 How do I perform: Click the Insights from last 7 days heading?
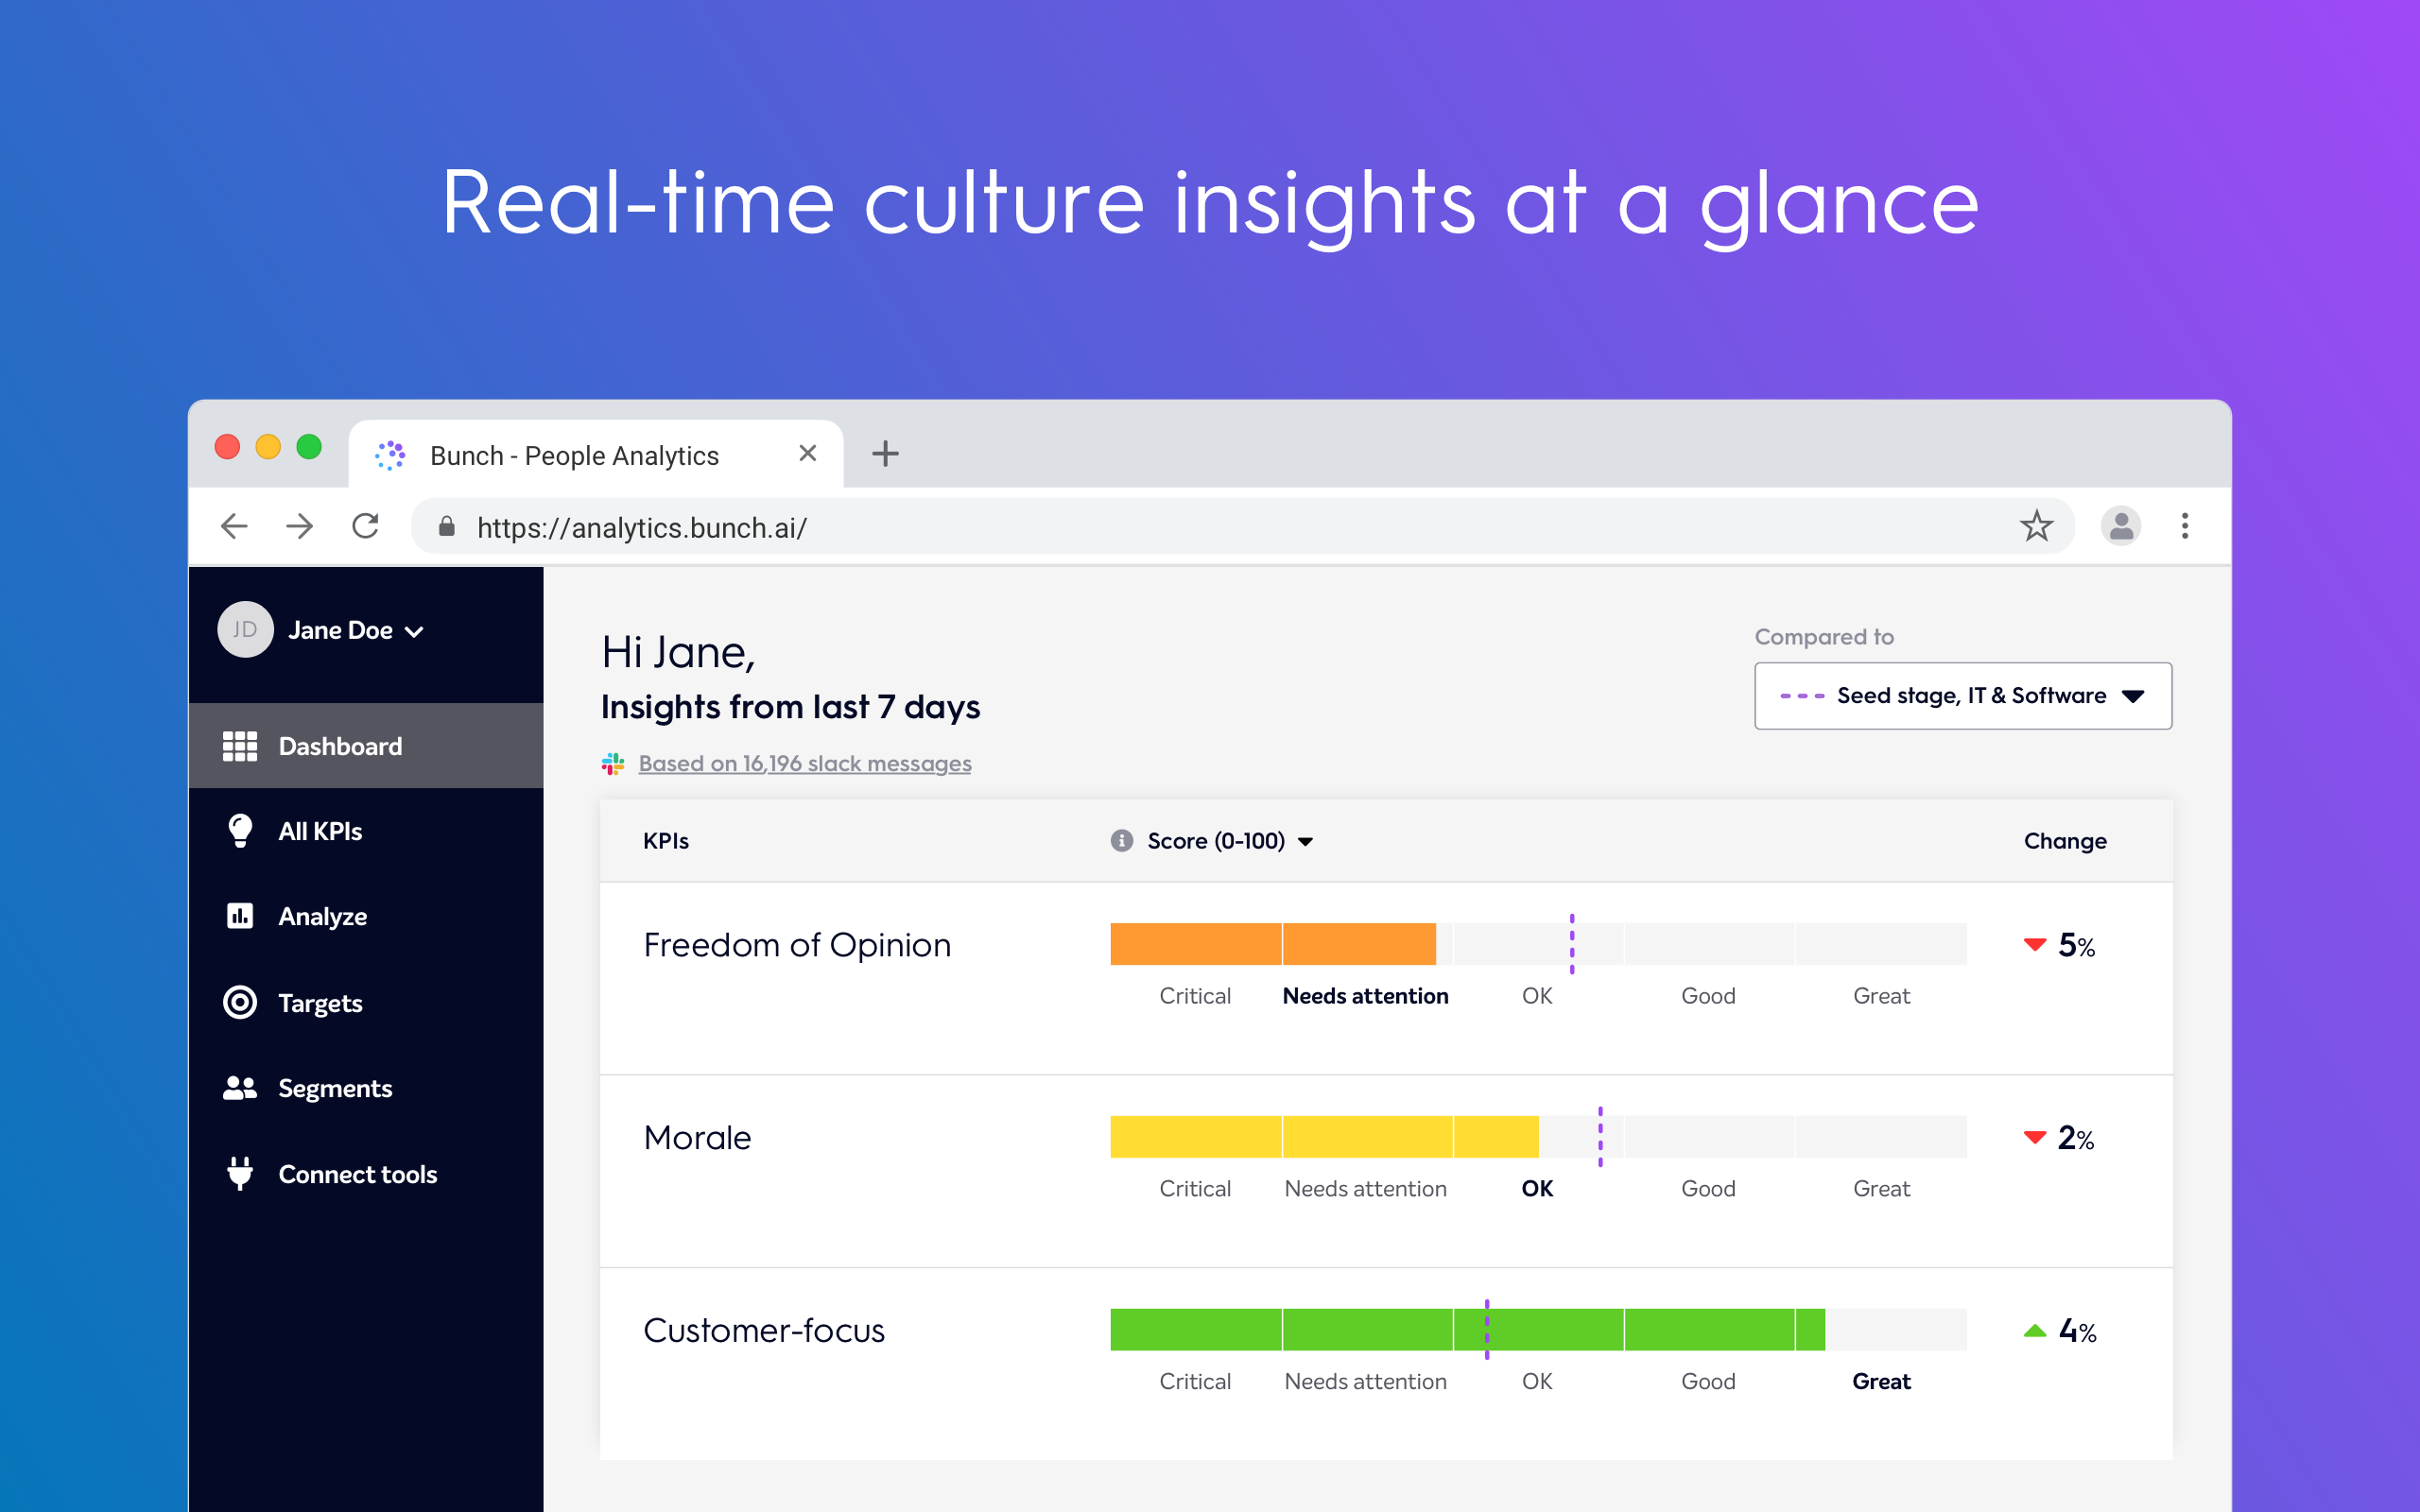(790, 707)
